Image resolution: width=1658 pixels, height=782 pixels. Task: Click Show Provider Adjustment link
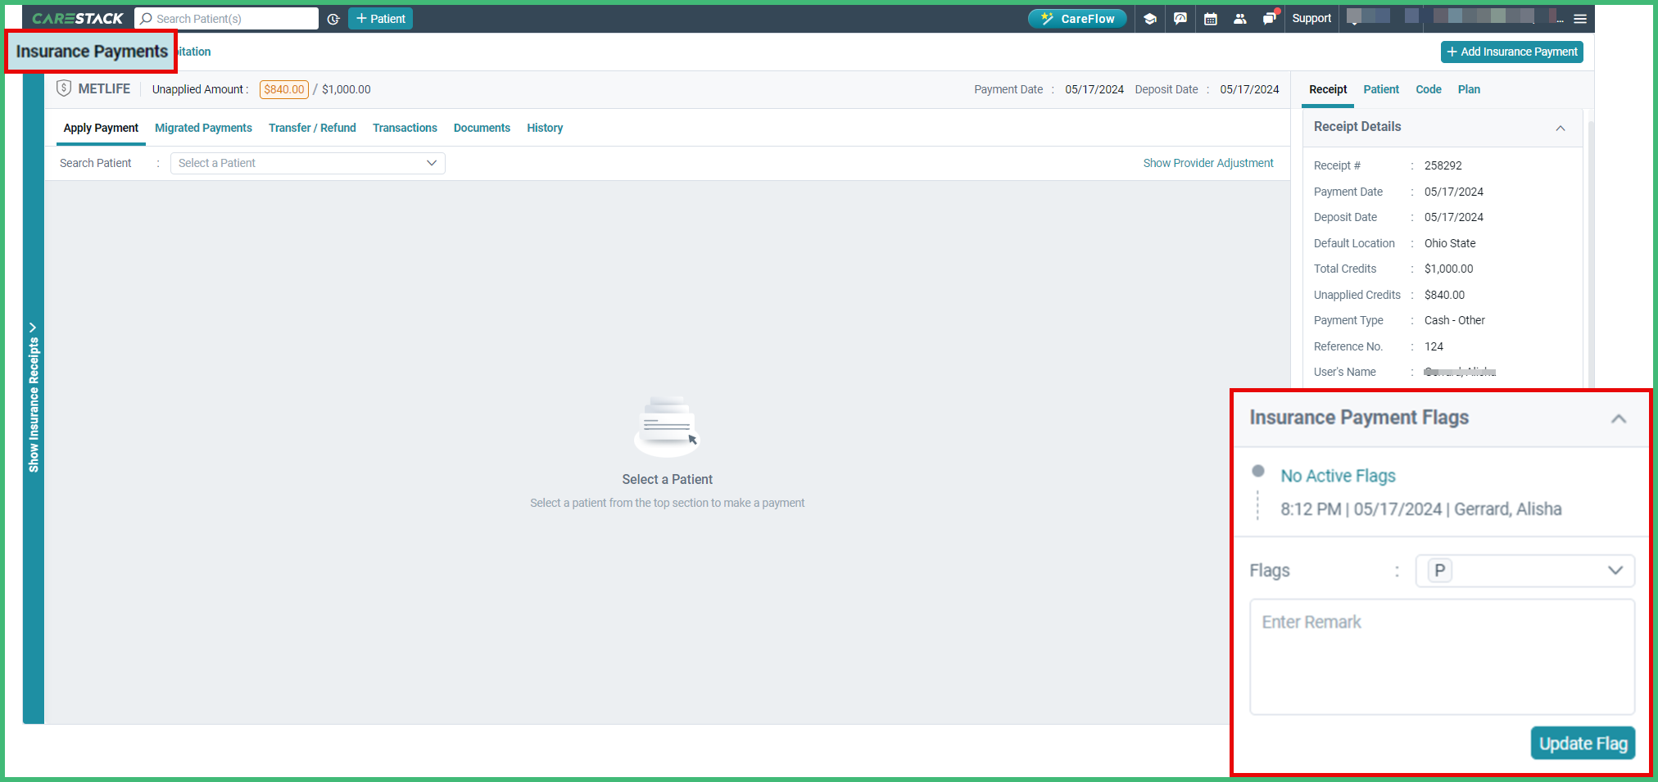(x=1208, y=163)
